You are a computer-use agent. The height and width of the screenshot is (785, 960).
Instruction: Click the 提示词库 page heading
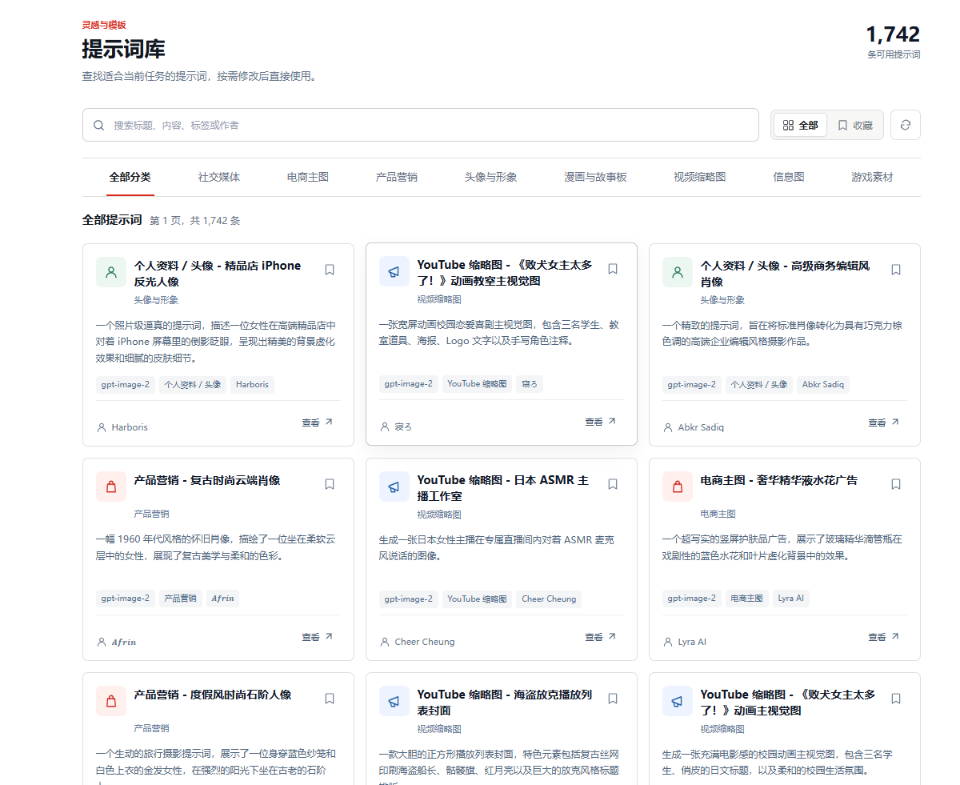point(123,49)
